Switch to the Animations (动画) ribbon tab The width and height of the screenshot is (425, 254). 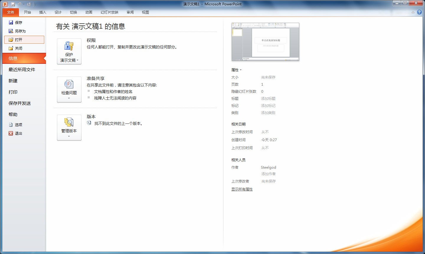(x=89, y=12)
